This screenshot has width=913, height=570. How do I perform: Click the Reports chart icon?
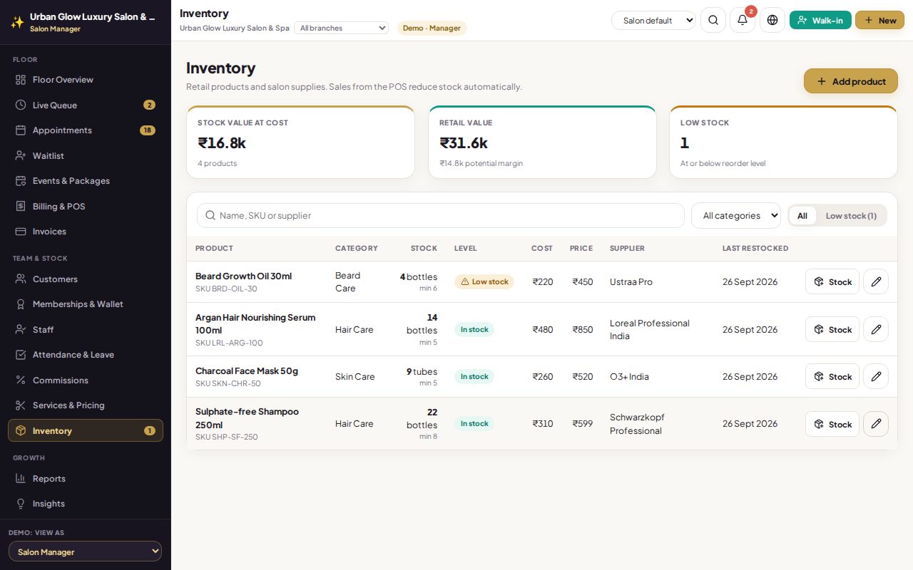(x=21, y=479)
